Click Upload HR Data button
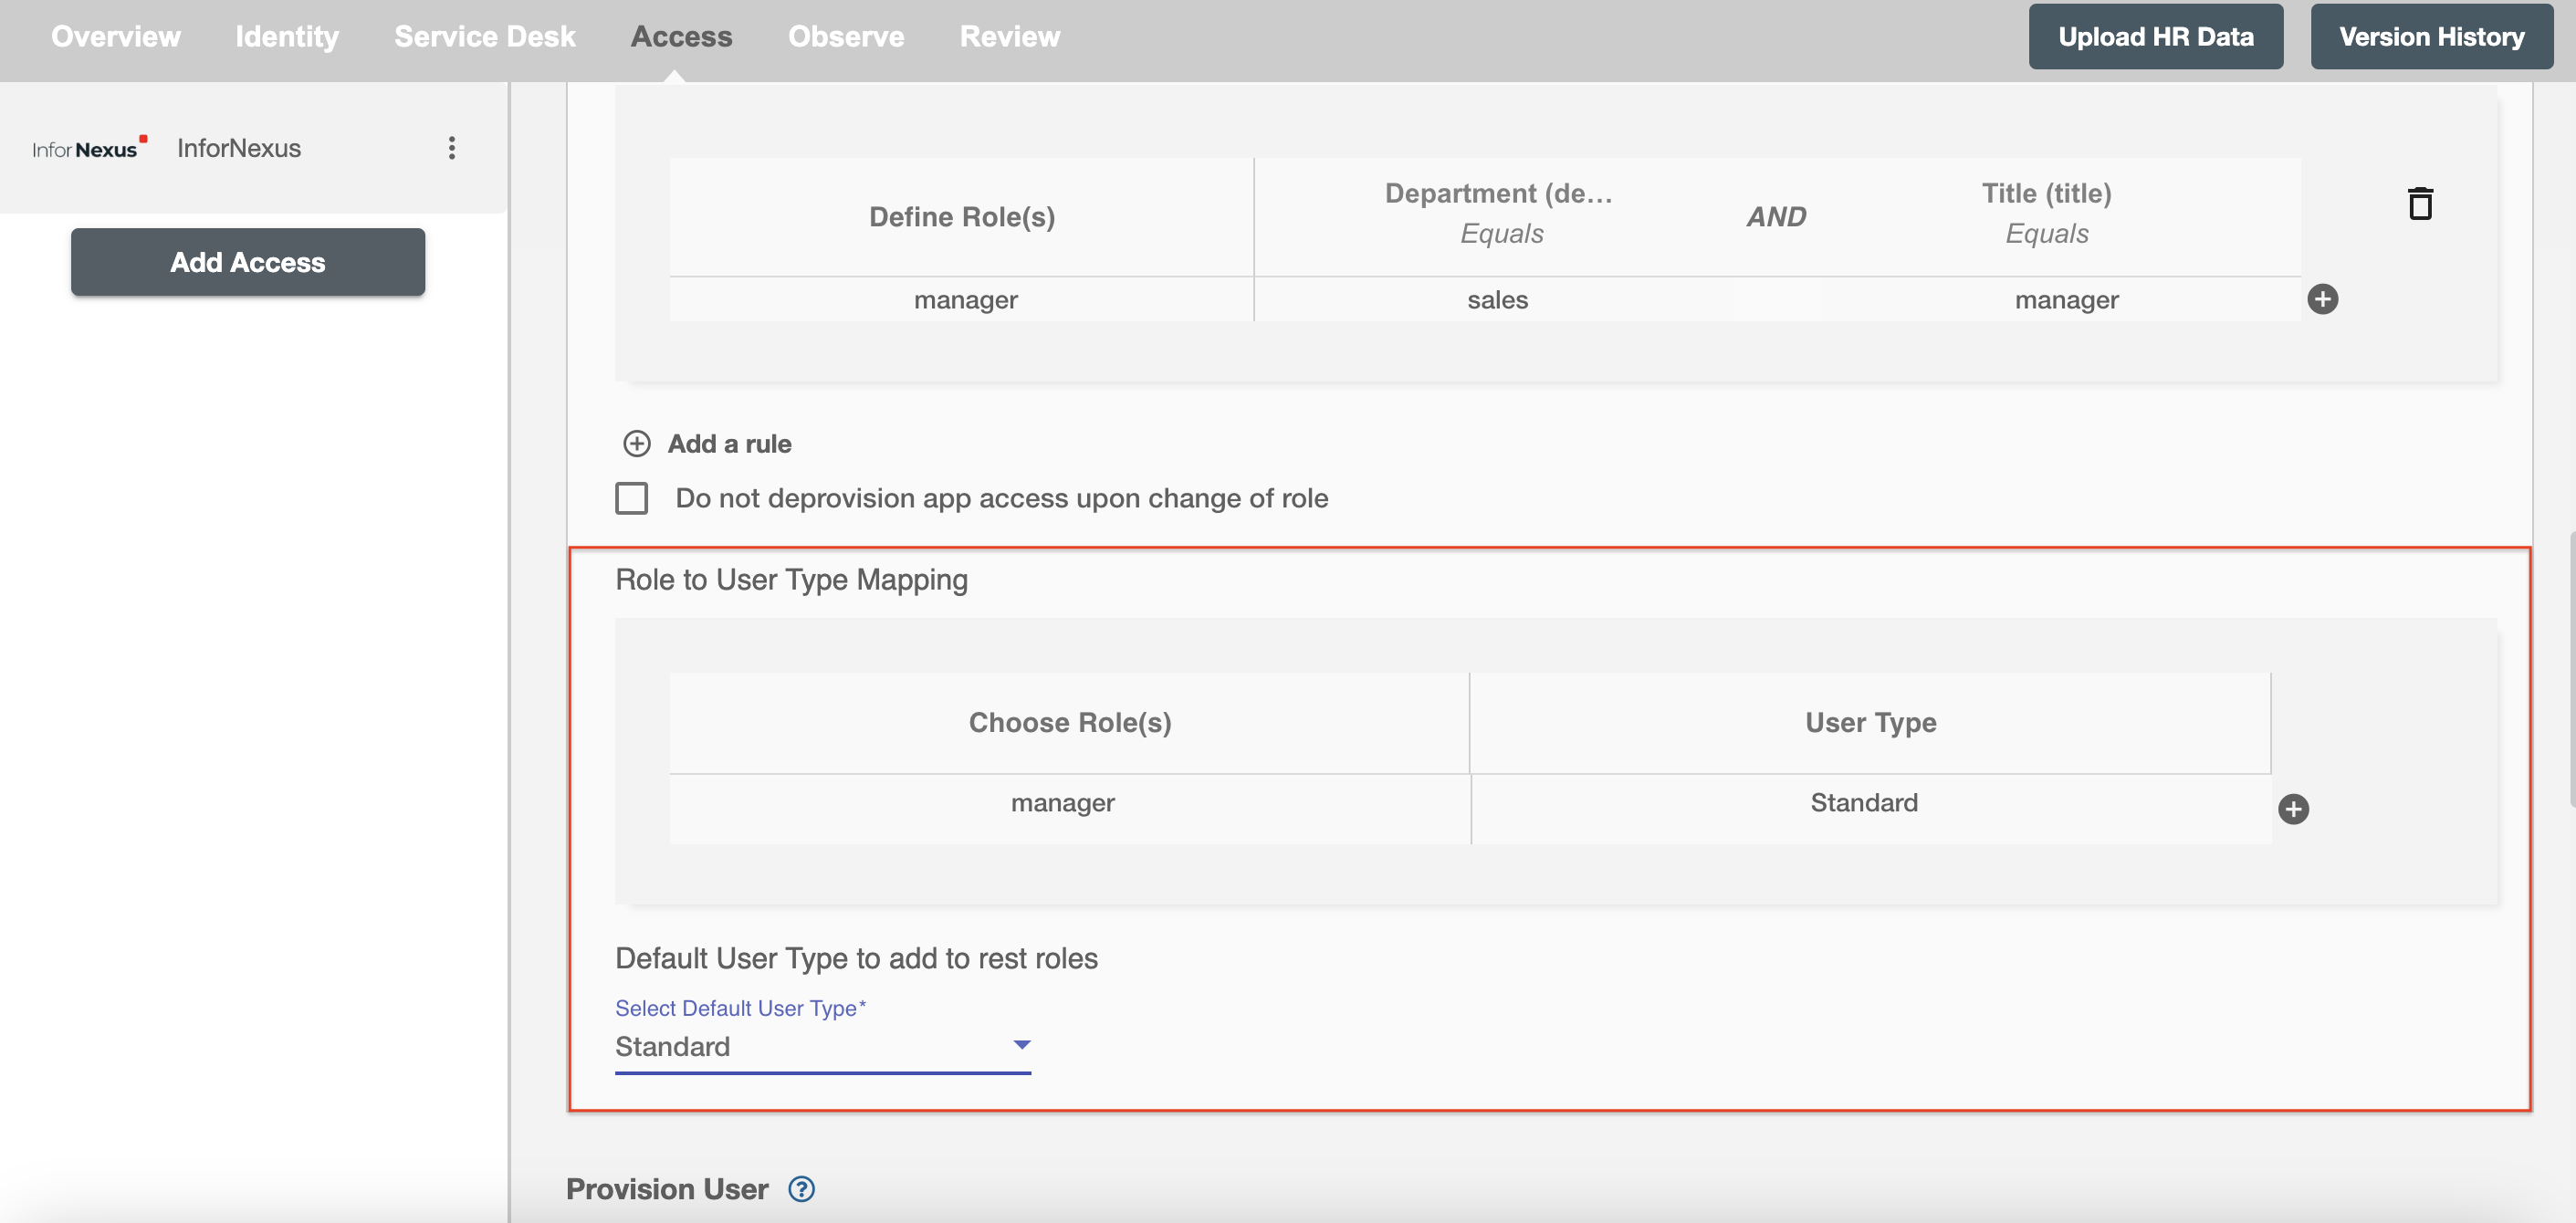 click(x=2155, y=36)
